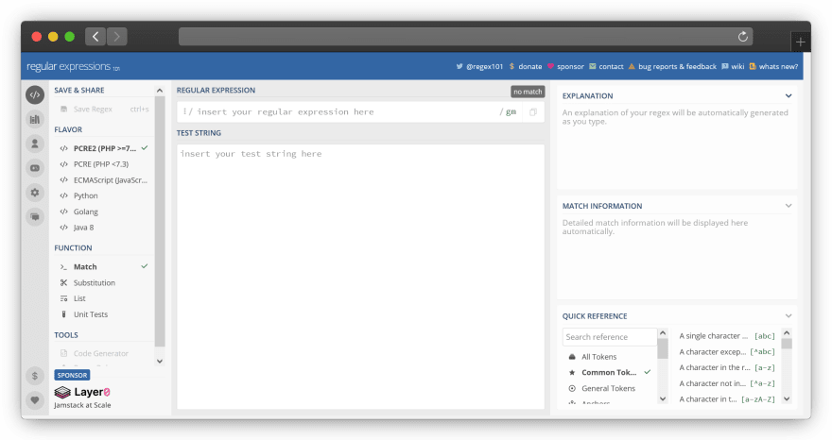Screen dimensions: 832x440
Task: Click 'A single character ... [abc]' reference
Action: point(726,335)
